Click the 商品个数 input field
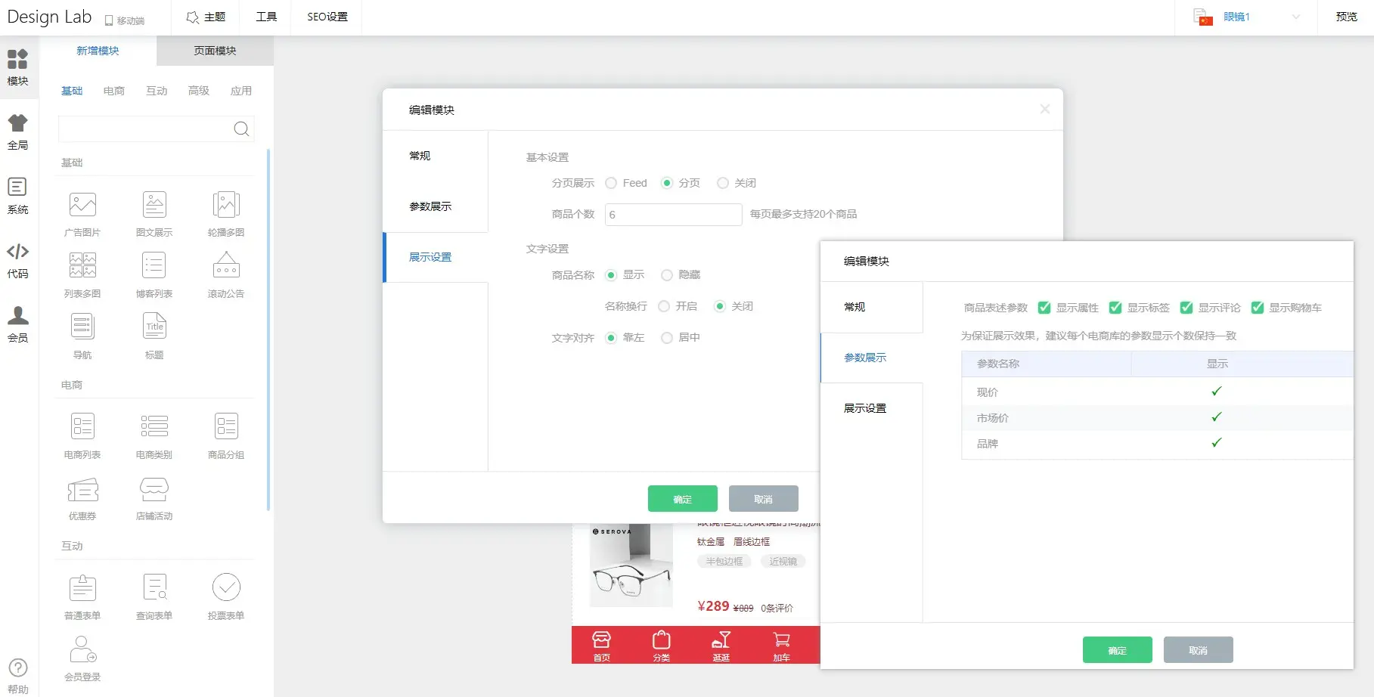The height and width of the screenshot is (697, 1374). click(673, 215)
